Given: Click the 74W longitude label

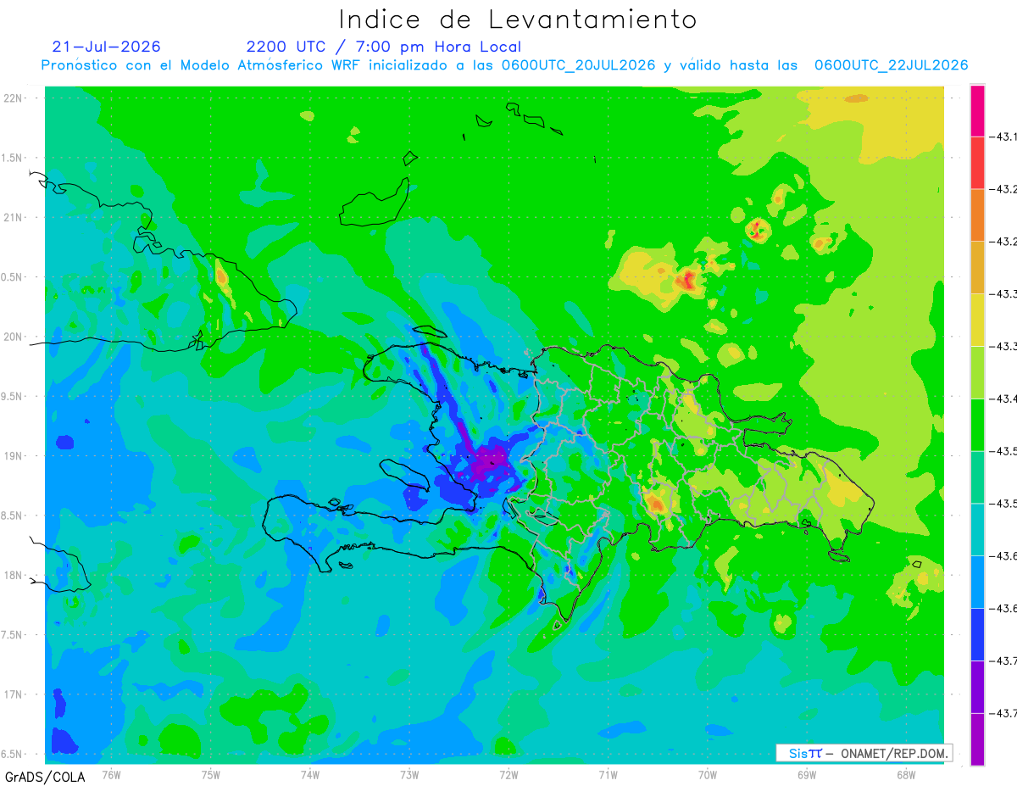Looking at the screenshot, I should [x=310, y=774].
